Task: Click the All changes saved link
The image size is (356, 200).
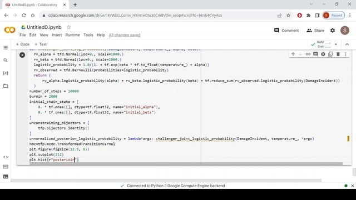Action: pos(125,35)
